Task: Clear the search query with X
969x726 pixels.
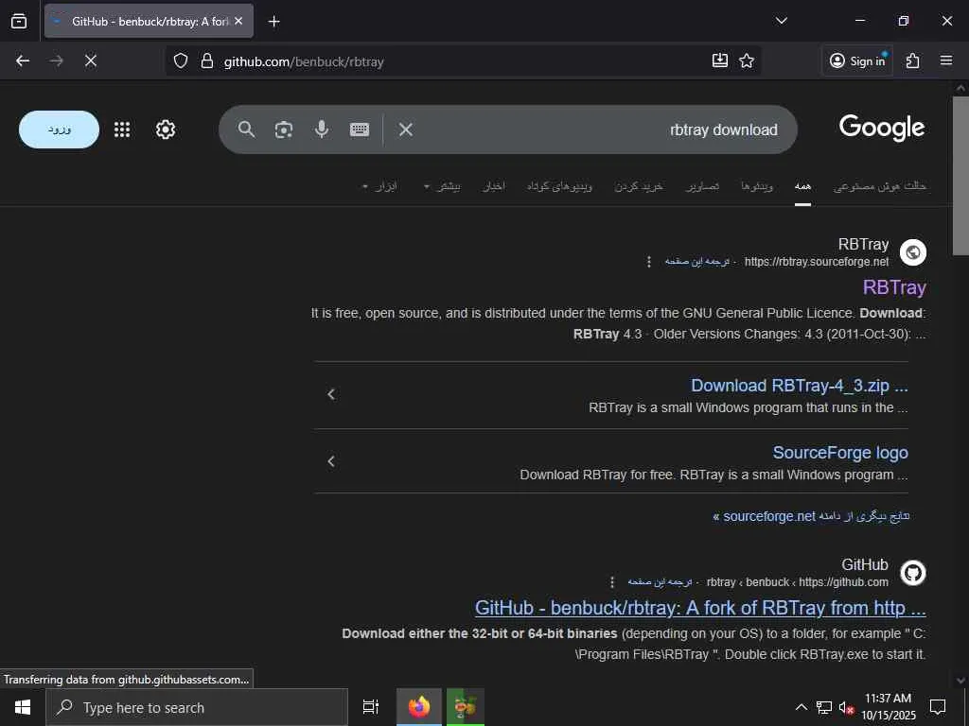Action: (405, 130)
